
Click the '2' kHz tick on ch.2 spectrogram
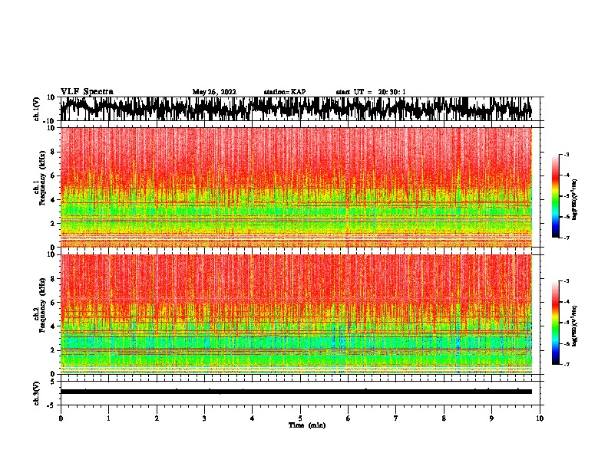pos(53,350)
